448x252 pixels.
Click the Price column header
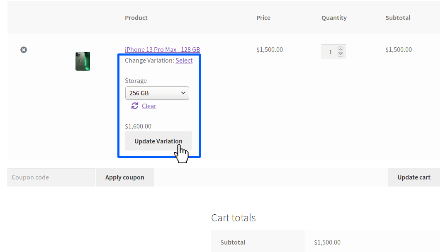click(x=263, y=17)
